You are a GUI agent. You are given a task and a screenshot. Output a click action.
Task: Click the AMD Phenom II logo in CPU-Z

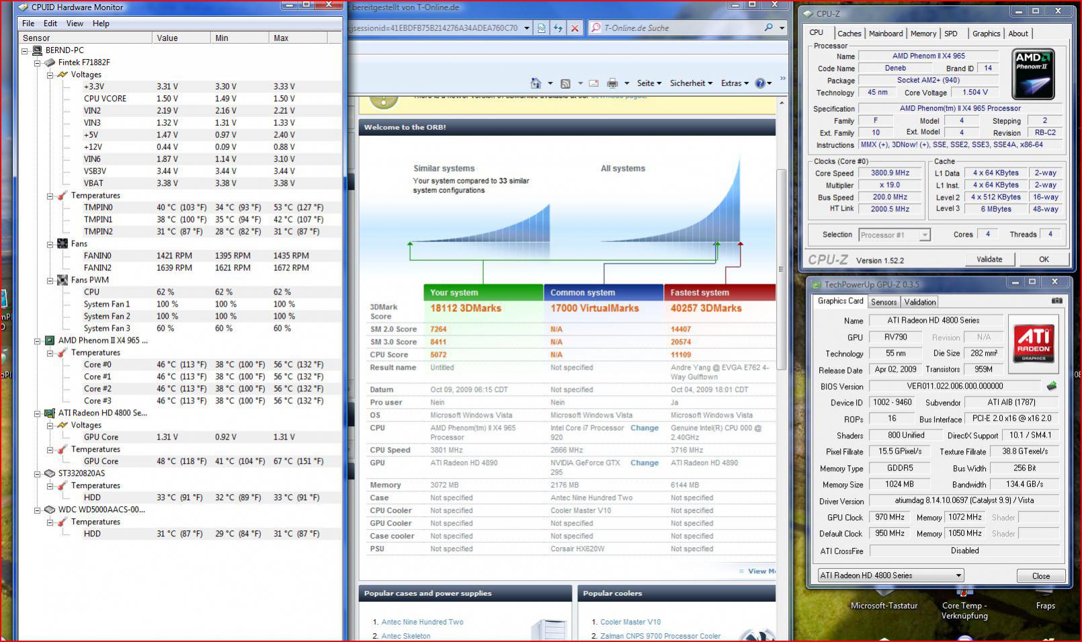(x=1033, y=74)
